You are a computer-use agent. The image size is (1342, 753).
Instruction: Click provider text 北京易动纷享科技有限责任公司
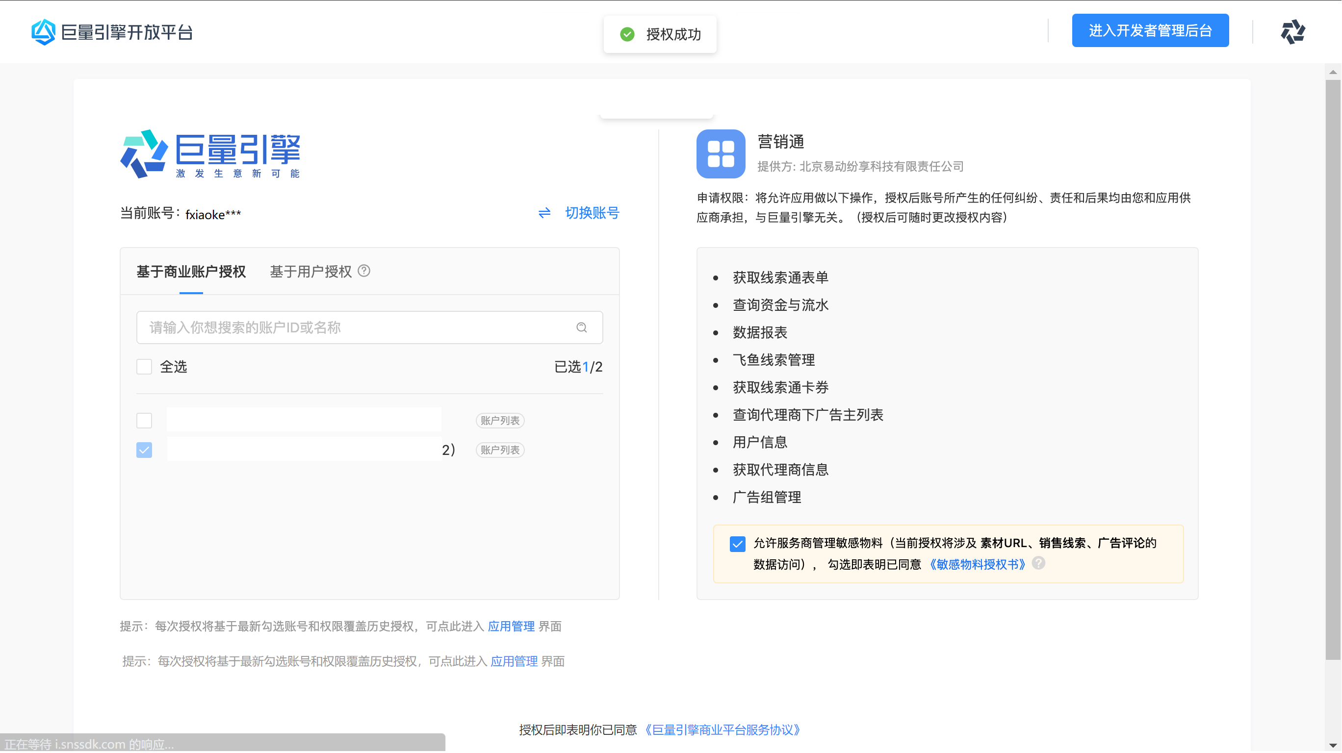click(881, 167)
